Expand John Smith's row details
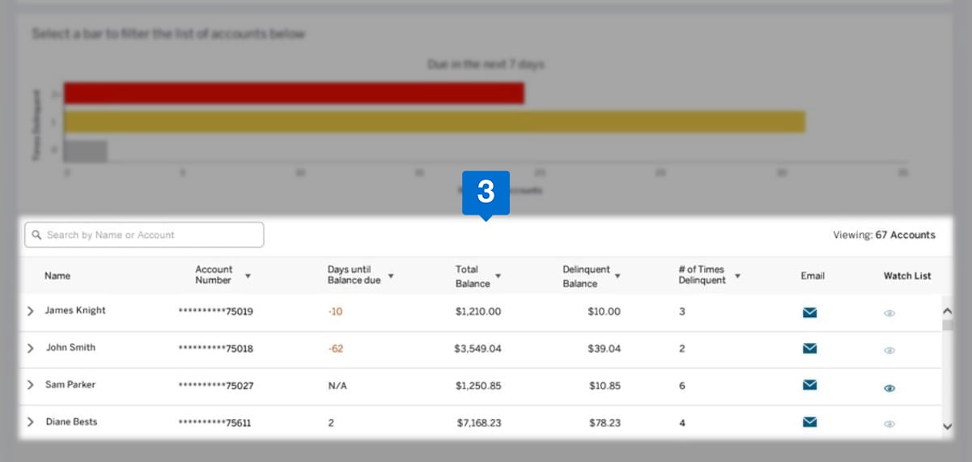This screenshot has height=462, width=972. tap(31, 348)
